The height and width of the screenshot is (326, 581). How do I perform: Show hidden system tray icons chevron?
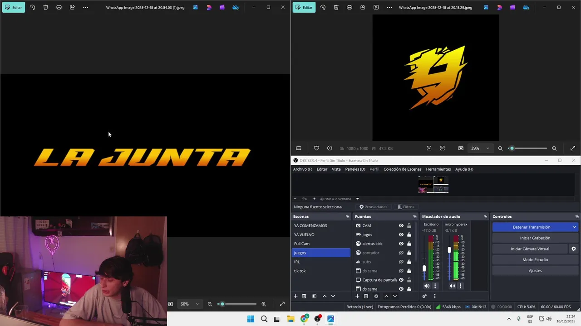pos(509,319)
